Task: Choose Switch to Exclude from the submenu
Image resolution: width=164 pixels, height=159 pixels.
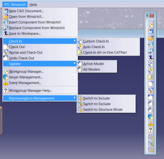Action: (x=106, y=104)
